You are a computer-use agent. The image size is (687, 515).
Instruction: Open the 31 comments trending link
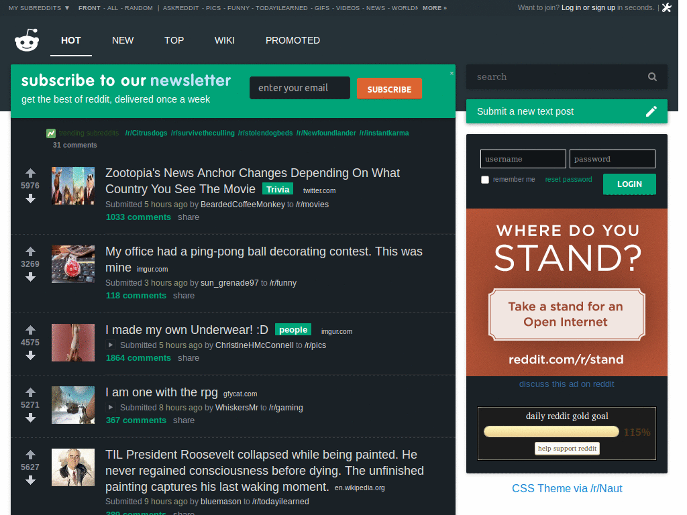(75, 145)
